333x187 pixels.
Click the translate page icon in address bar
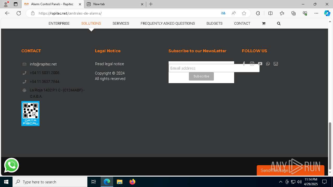(223, 13)
